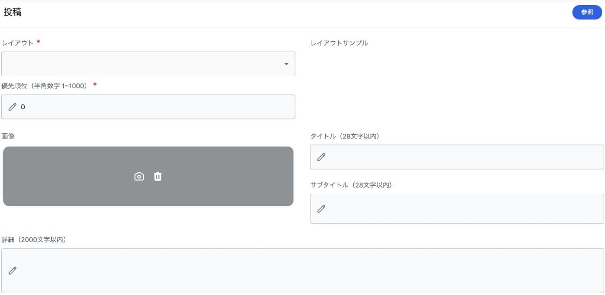
Task: Focus the 優先順位 number field
Action: 148,107
